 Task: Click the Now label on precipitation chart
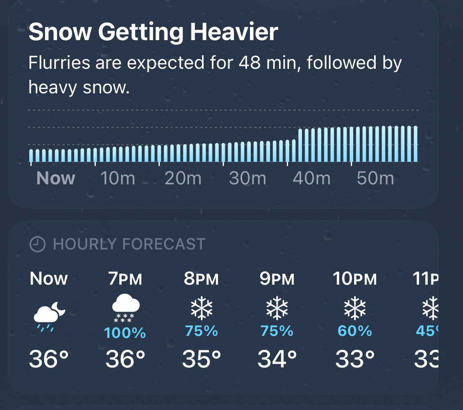(56, 179)
